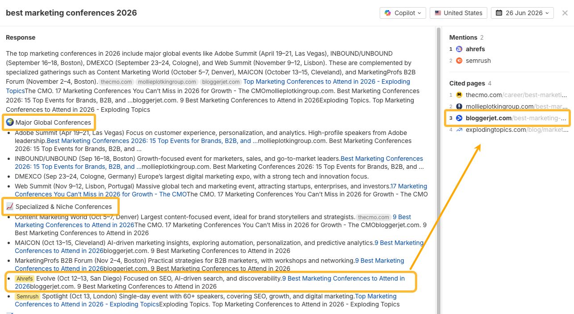Click the chart emoji by Specialized & Niche Conferences
This screenshot has height=314, width=574.
point(10,207)
